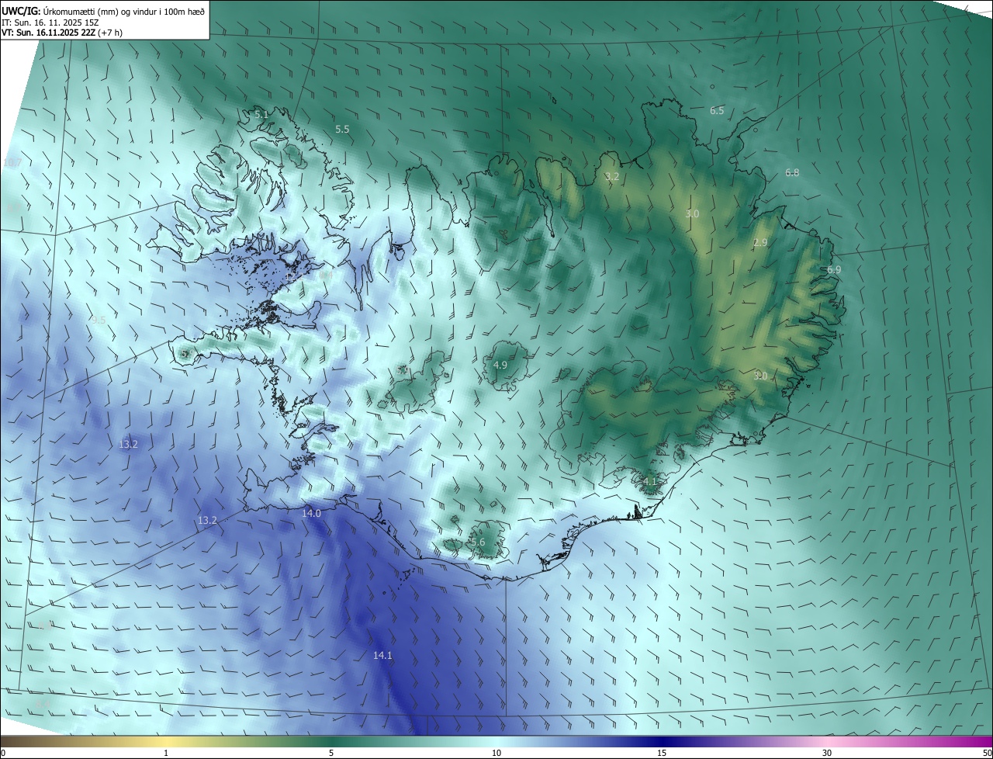
Task: Click the 5.5 value label
Action: [342, 129]
